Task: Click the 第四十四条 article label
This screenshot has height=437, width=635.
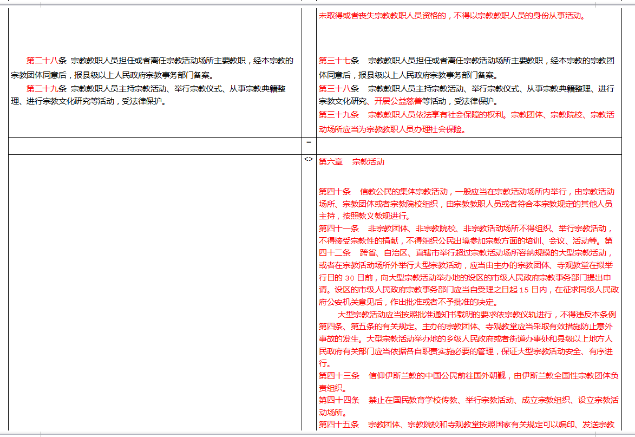Action: (338, 400)
